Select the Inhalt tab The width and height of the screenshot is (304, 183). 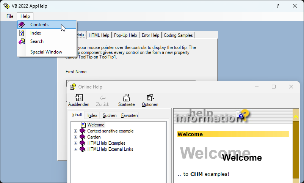coord(77,115)
